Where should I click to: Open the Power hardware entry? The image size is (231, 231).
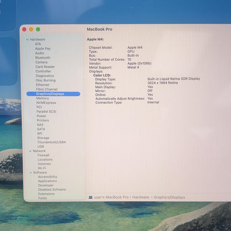click(x=41, y=116)
